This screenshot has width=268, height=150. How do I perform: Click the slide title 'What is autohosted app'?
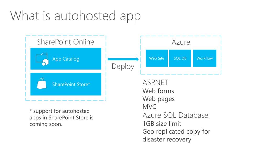pyautogui.click(x=75, y=16)
